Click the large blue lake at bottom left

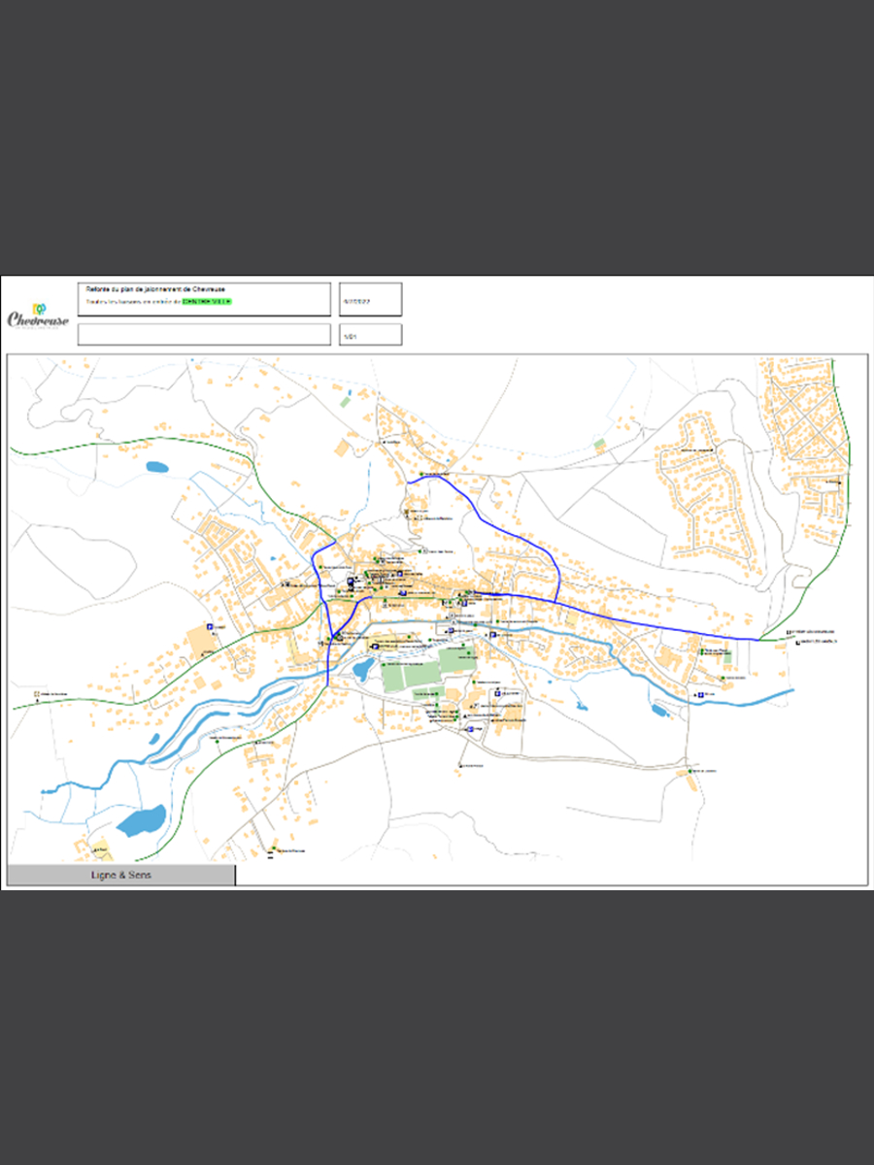(x=141, y=820)
